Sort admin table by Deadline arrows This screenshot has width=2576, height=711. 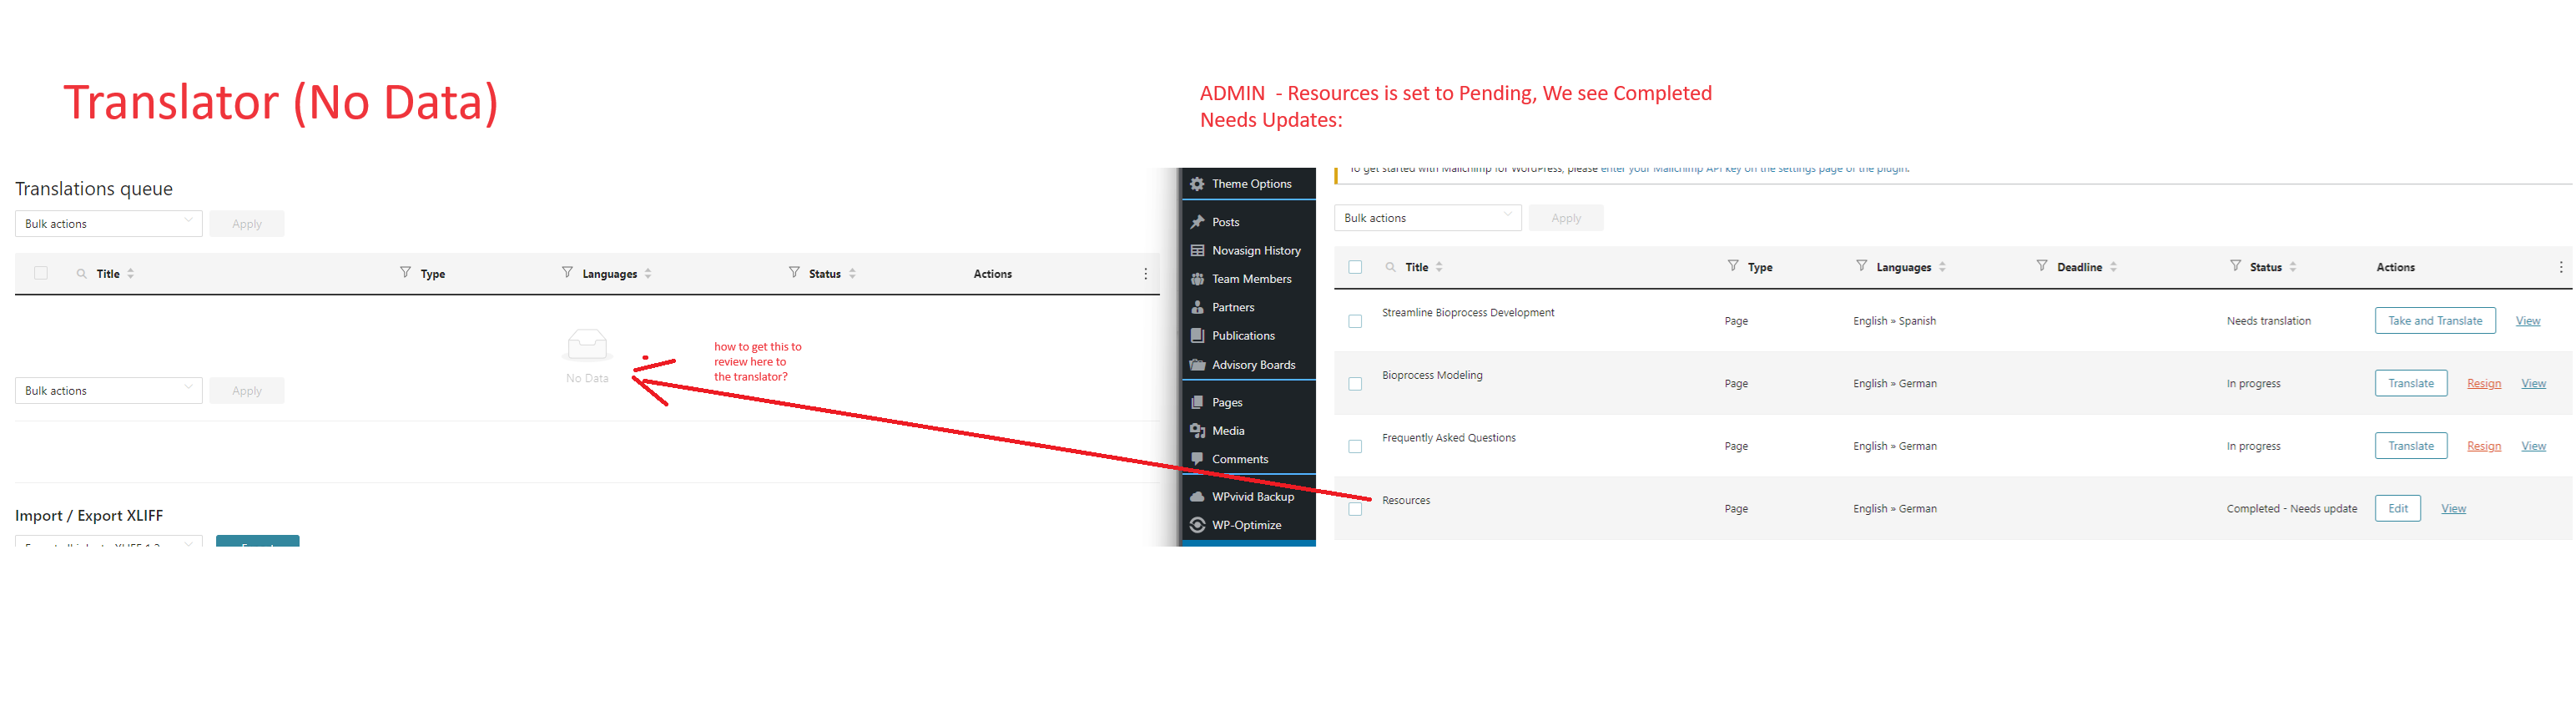[2113, 267]
